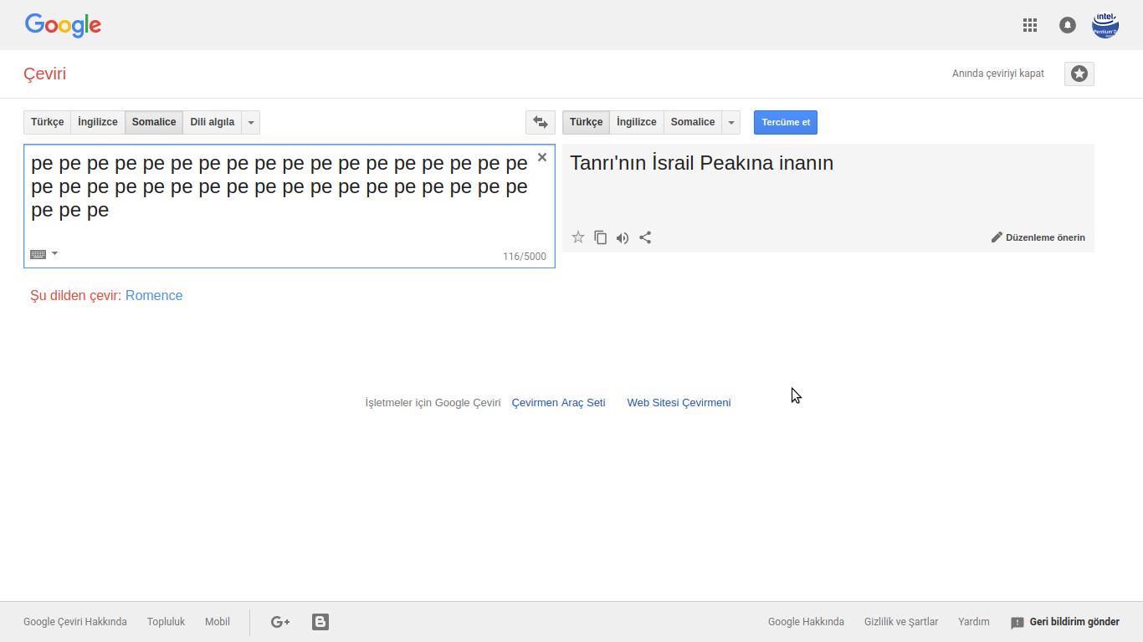Open the notifications bell
Viewport: 1143px width, 642px height.
(1068, 25)
